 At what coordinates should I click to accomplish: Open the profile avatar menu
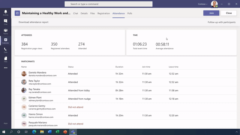click(x=214, y=4)
